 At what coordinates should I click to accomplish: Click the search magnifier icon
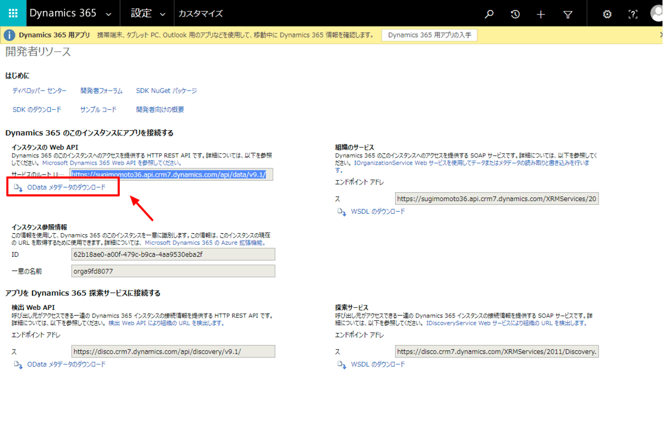point(489,14)
